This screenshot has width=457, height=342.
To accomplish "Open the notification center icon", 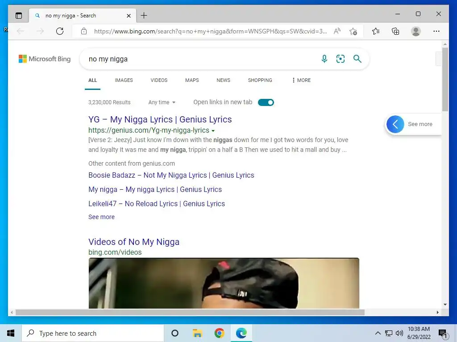I will pyautogui.click(x=443, y=334).
